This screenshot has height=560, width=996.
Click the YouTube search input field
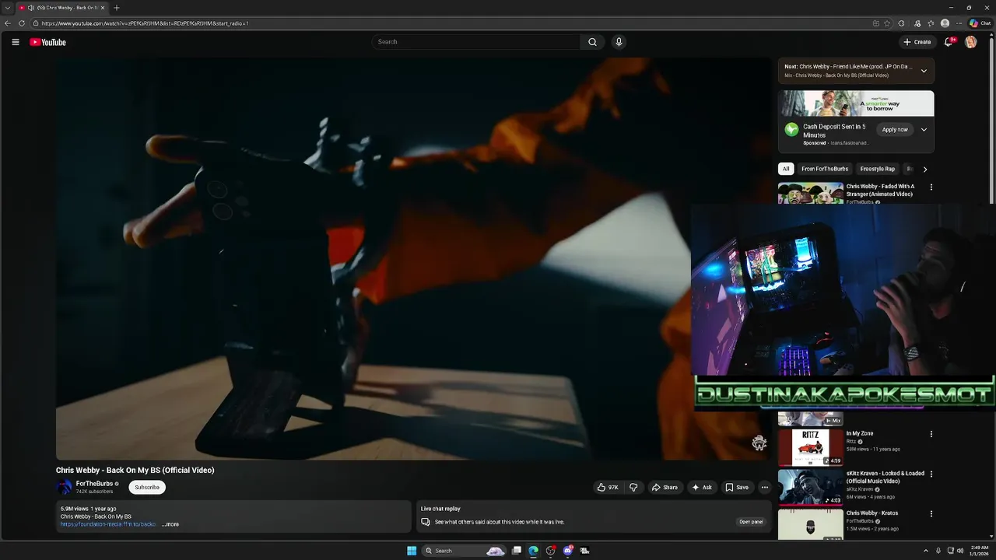(x=475, y=42)
